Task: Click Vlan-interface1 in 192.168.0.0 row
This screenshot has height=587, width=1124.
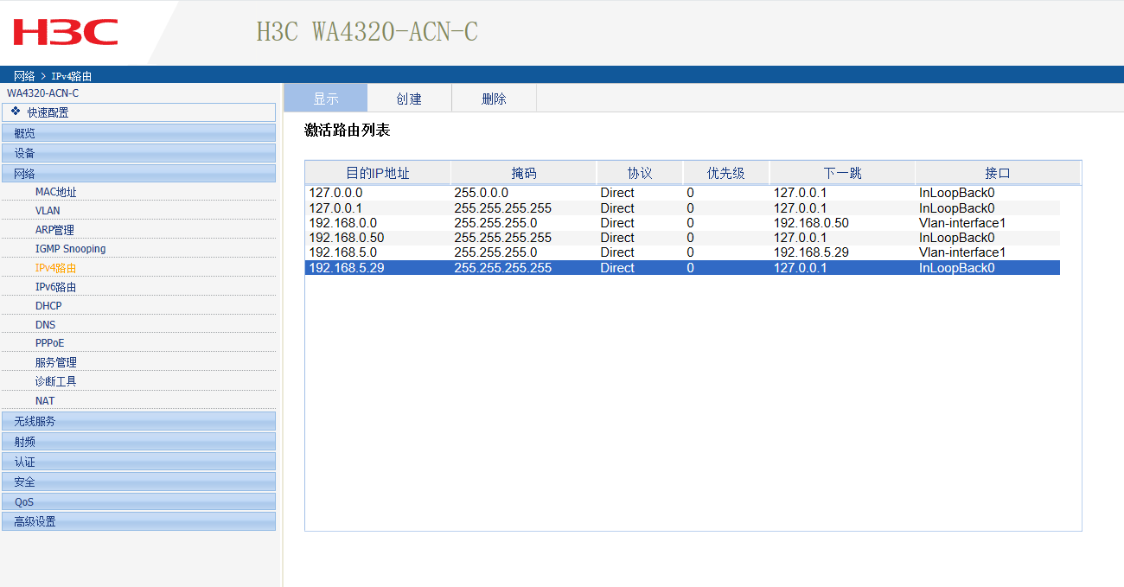Action: 962,223
